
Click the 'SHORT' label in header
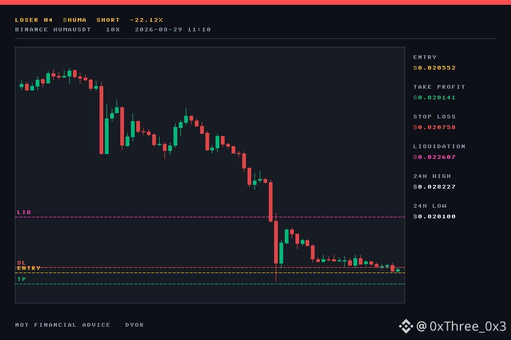tap(108, 20)
